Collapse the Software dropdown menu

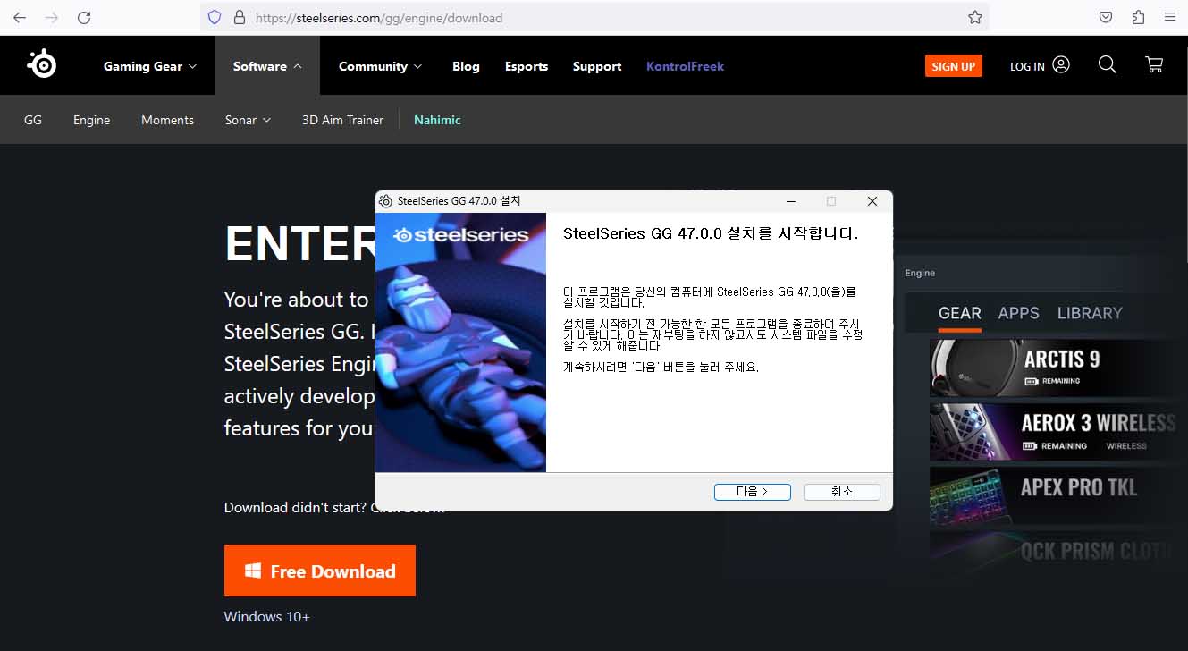point(267,66)
